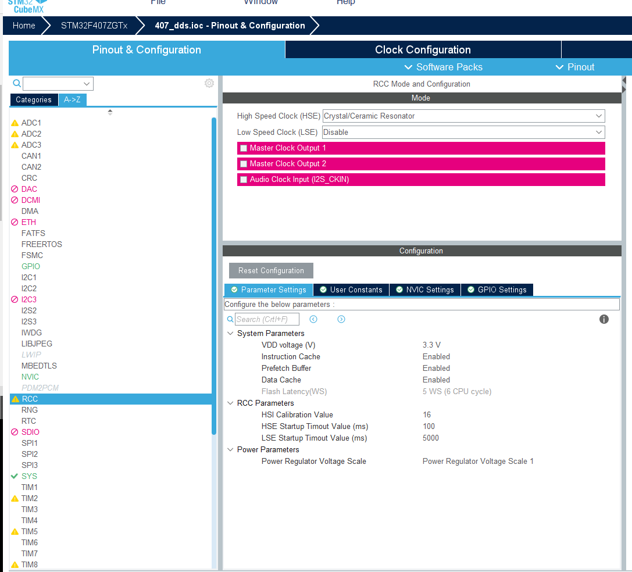Click the list collapse up-down arrows

(x=110, y=112)
